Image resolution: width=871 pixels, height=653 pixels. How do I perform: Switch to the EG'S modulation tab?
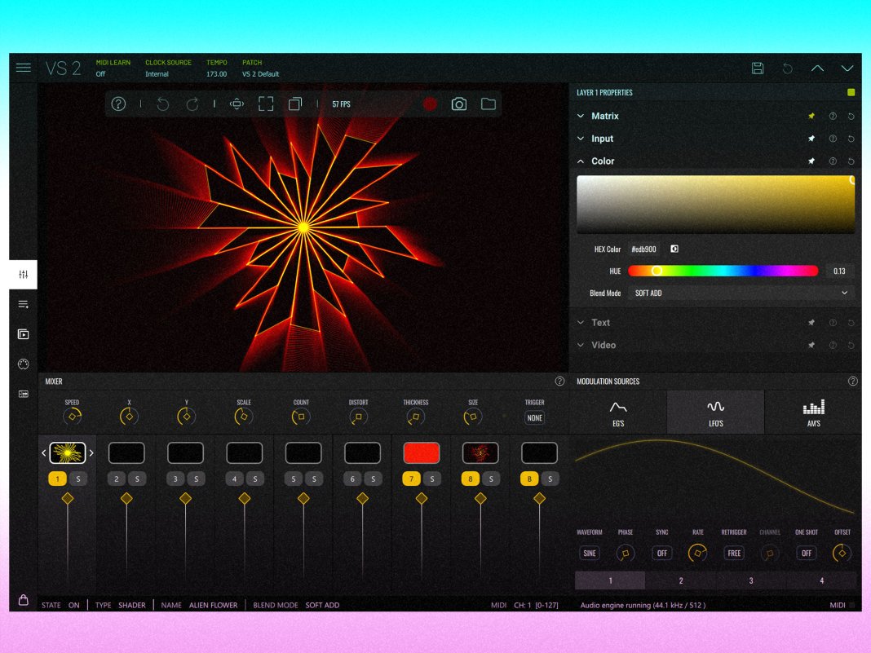618,412
